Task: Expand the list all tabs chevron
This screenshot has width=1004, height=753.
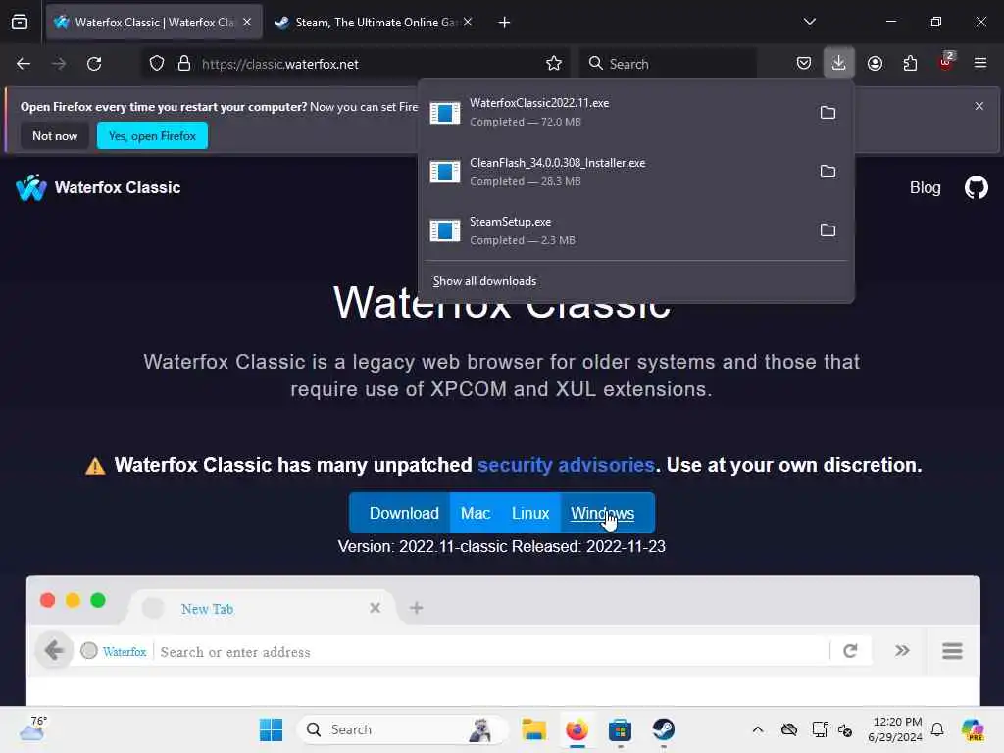Action: pyautogui.click(x=809, y=22)
